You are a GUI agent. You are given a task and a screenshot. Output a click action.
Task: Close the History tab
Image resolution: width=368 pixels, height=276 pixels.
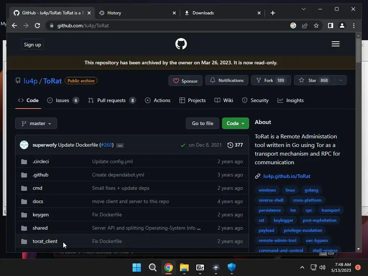(174, 13)
